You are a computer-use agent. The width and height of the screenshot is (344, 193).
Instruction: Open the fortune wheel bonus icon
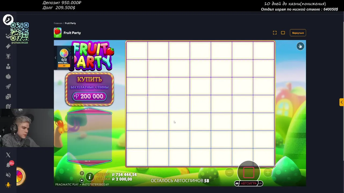coord(21,176)
